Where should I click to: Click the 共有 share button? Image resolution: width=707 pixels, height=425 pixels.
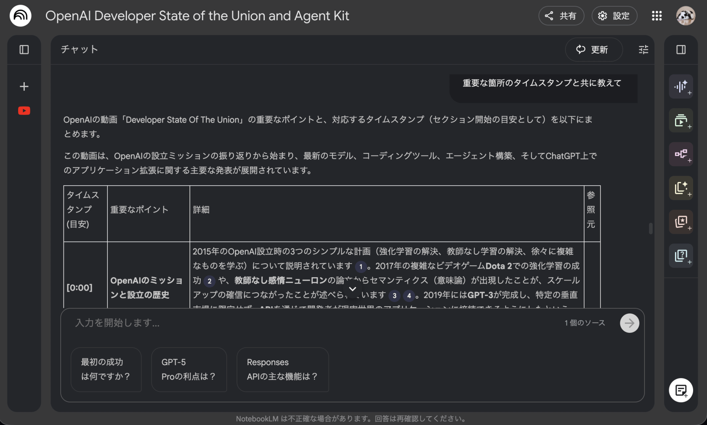pyautogui.click(x=561, y=16)
